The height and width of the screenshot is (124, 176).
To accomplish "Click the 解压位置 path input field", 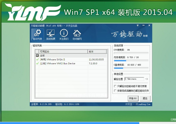I will pyautogui.click(x=134, y=79).
